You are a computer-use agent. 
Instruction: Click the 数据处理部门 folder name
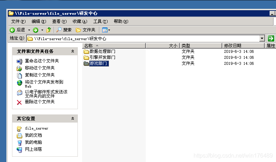(x=103, y=51)
